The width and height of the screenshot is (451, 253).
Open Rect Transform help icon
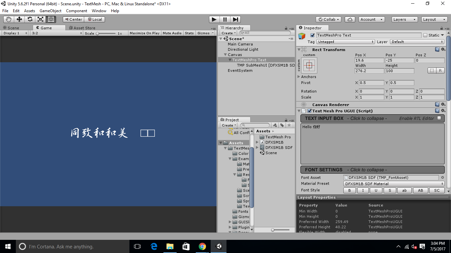(437, 49)
